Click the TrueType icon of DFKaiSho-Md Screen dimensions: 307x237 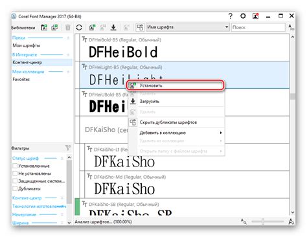(x=89, y=177)
